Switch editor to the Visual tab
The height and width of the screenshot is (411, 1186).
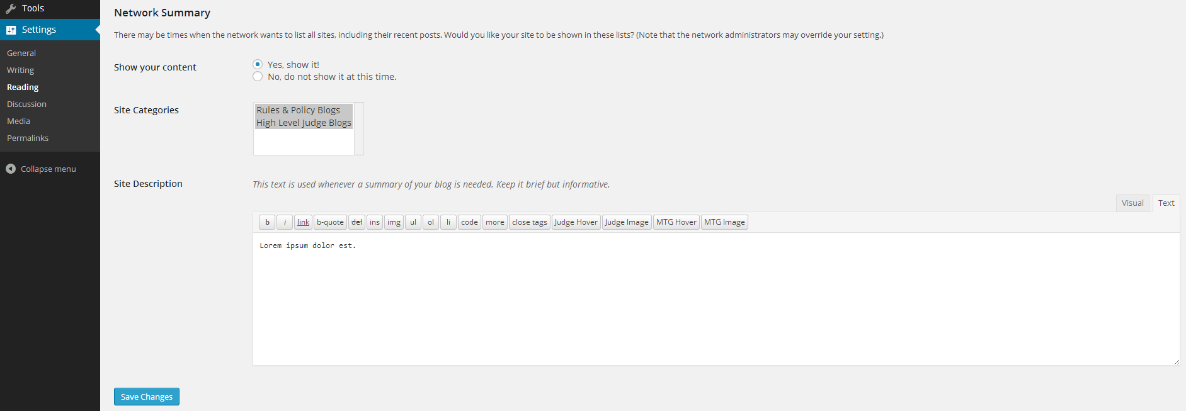point(1132,203)
